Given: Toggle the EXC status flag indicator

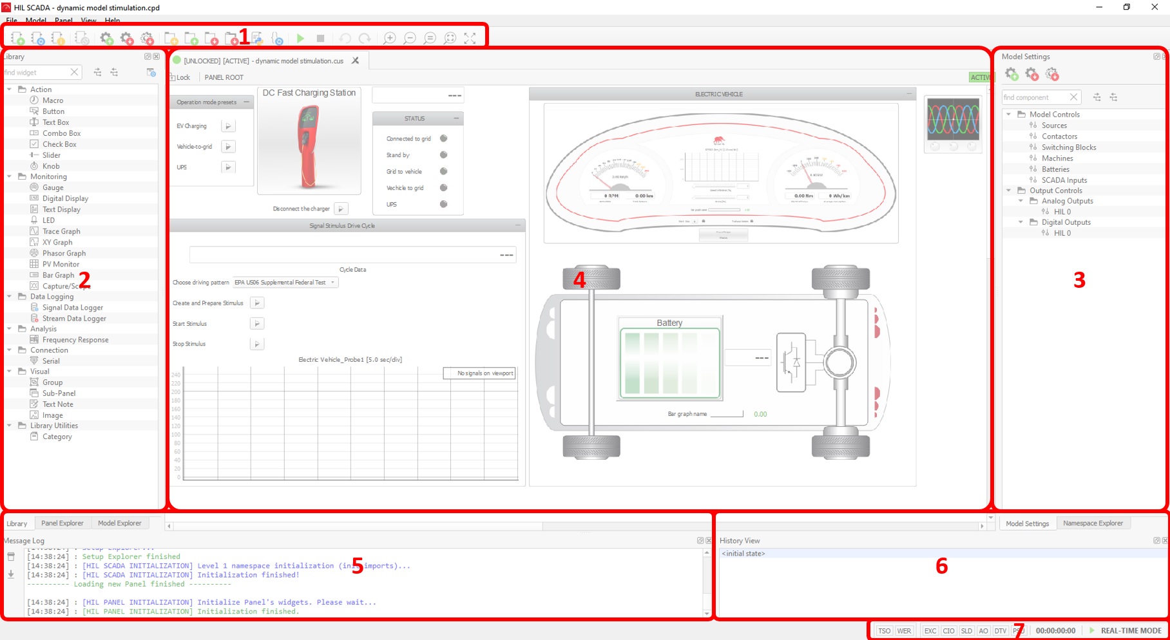Looking at the screenshot, I should click(x=930, y=631).
